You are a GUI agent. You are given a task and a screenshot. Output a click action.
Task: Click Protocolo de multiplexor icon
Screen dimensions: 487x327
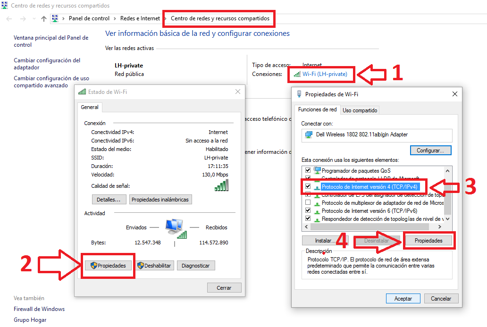tap(317, 204)
